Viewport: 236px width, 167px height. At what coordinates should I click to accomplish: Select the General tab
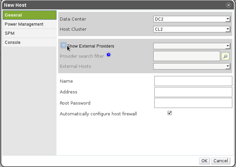(x=29, y=15)
